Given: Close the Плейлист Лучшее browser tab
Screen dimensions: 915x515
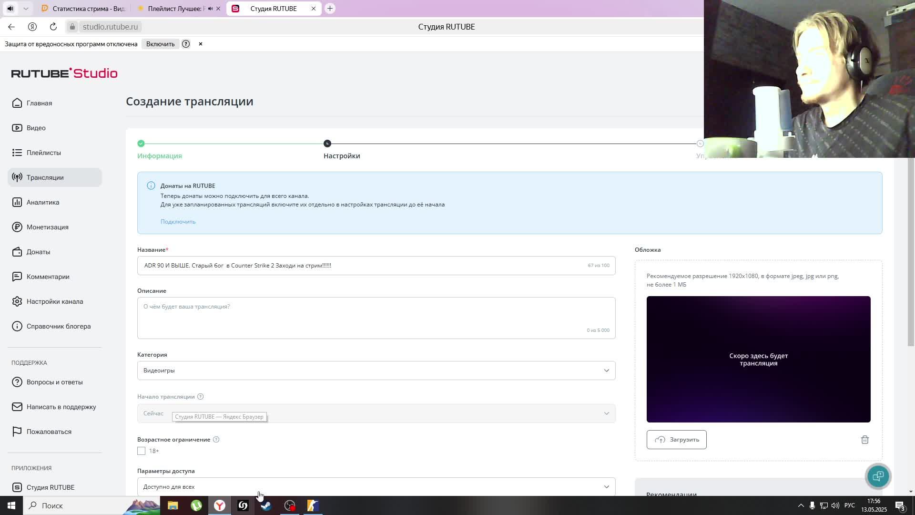Looking at the screenshot, I should [218, 9].
